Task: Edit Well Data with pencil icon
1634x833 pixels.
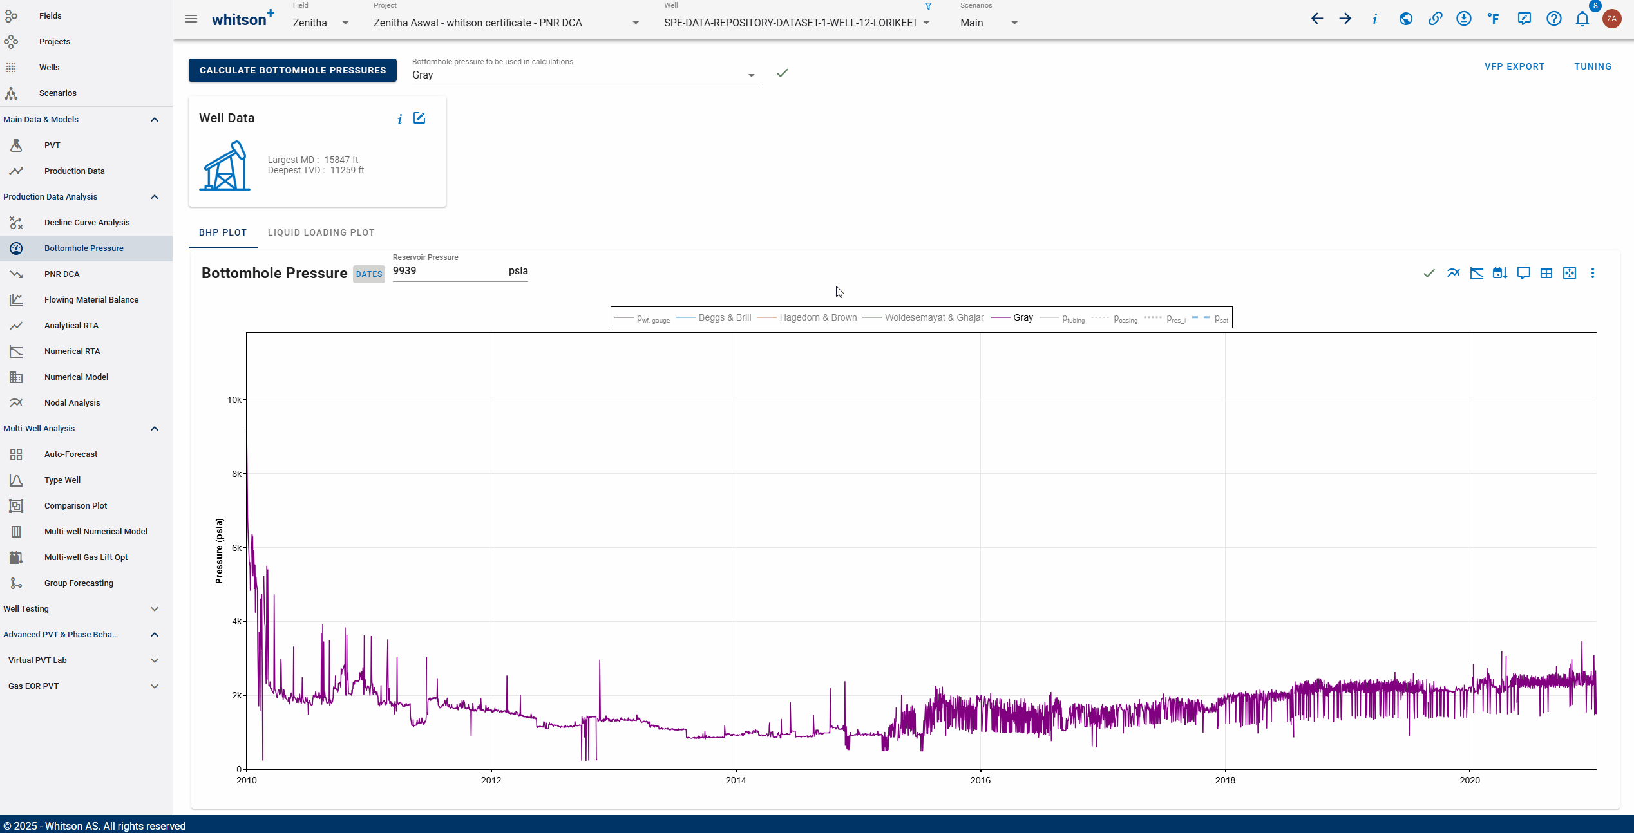Action: [419, 118]
